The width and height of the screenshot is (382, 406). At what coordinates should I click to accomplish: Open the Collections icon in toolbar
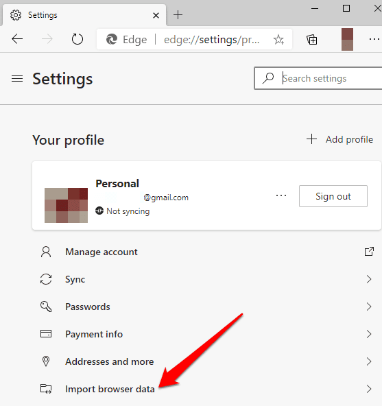312,40
